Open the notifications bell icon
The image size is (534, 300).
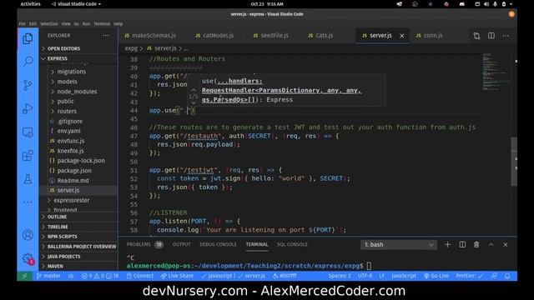[x=507, y=276]
